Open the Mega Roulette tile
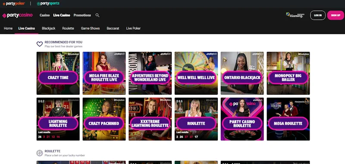Screen dimensions: 345x164 (x=288, y=119)
